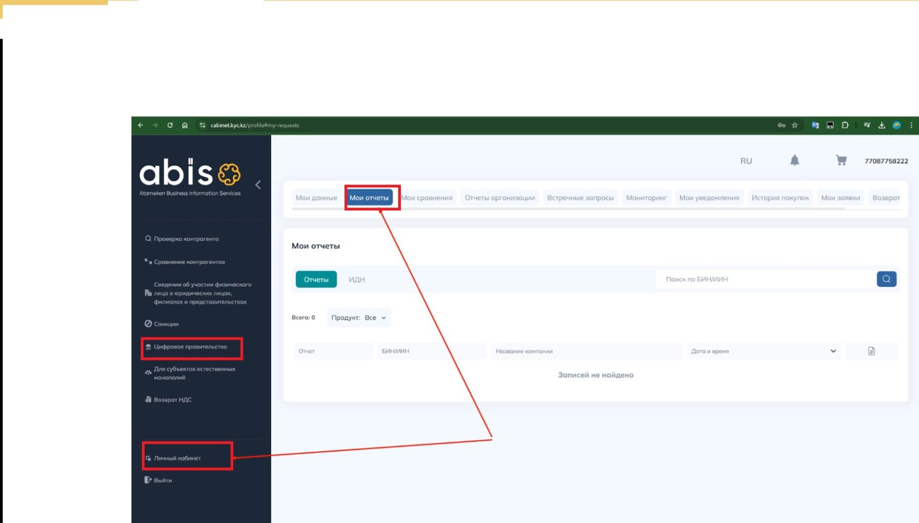Click the document icon in table header
Image resolution: width=919 pixels, height=523 pixels.
tap(871, 351)
